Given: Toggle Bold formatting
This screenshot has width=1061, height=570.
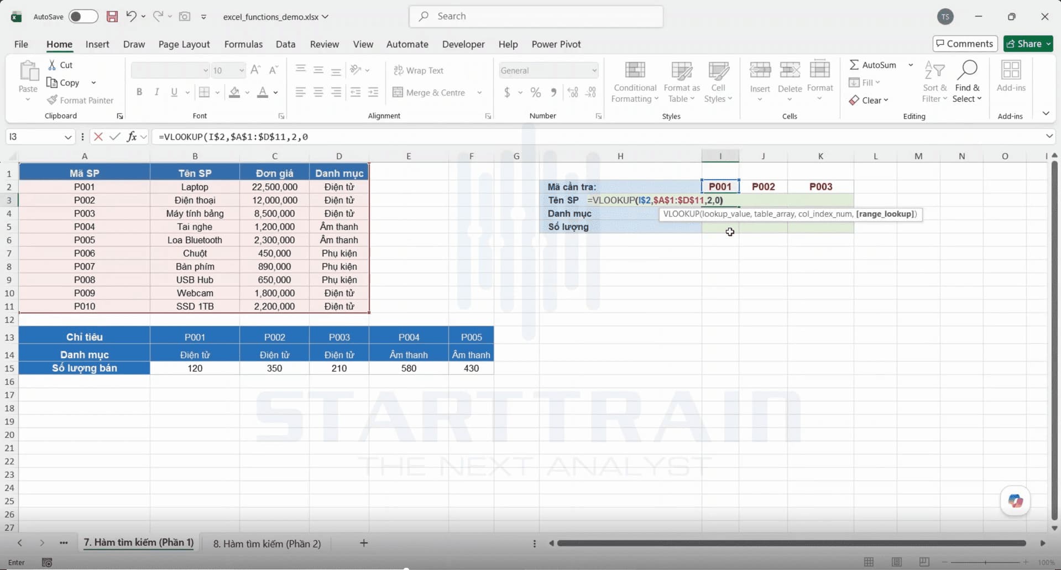Looking at the screenshot, I should [x=139, y=92].
